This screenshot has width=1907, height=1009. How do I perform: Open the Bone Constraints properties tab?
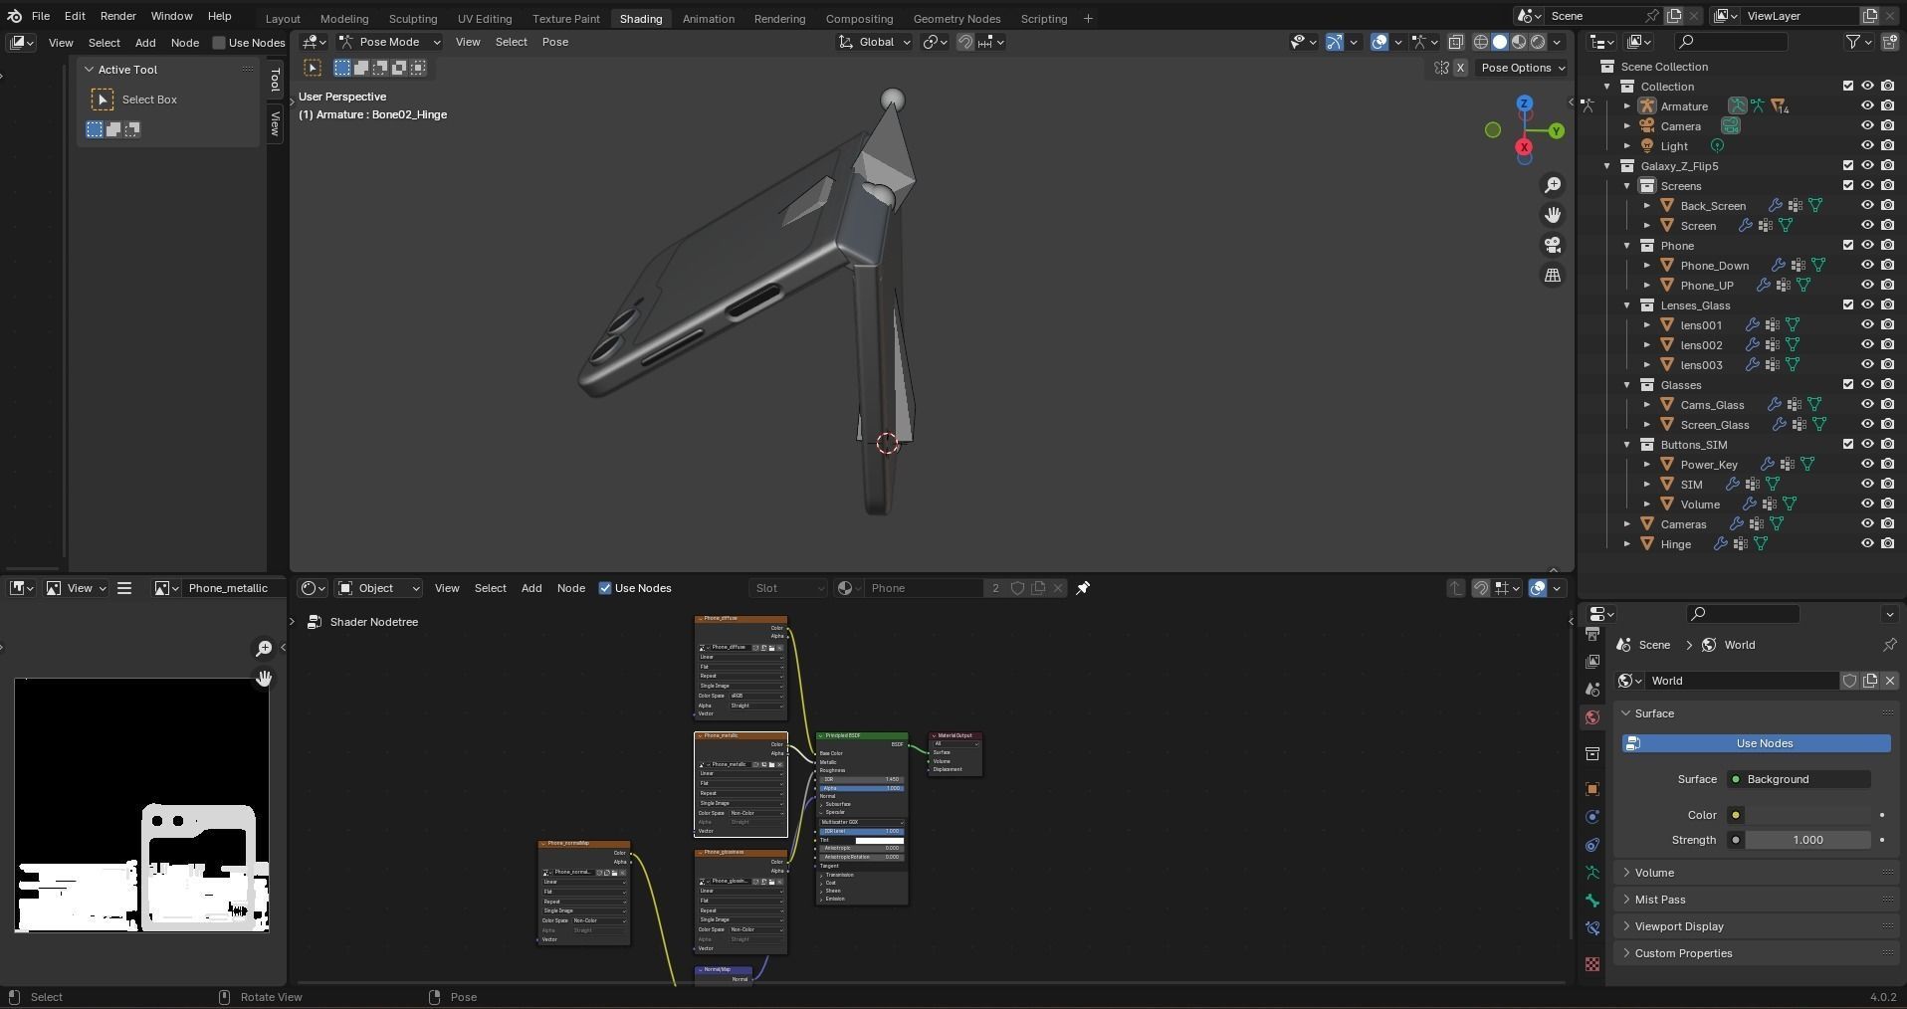(x=1592, y=928)
